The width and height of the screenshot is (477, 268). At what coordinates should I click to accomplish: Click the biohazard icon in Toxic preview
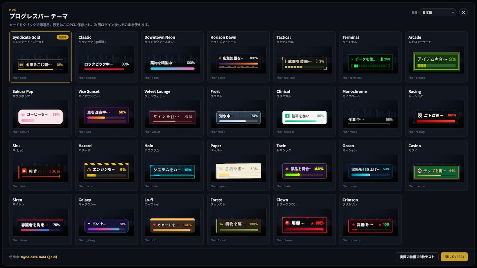[x=287, y=169]
